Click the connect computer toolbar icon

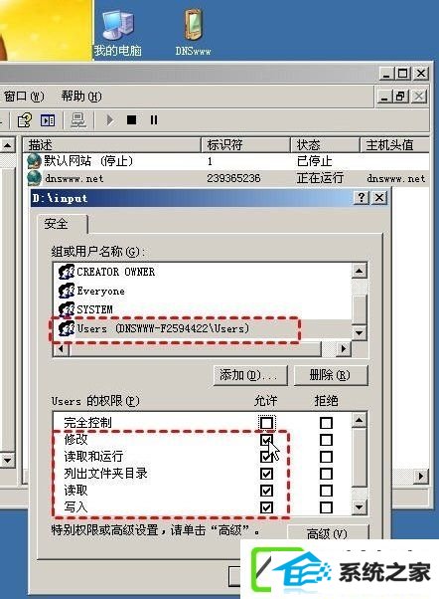[x=78, y=120]
